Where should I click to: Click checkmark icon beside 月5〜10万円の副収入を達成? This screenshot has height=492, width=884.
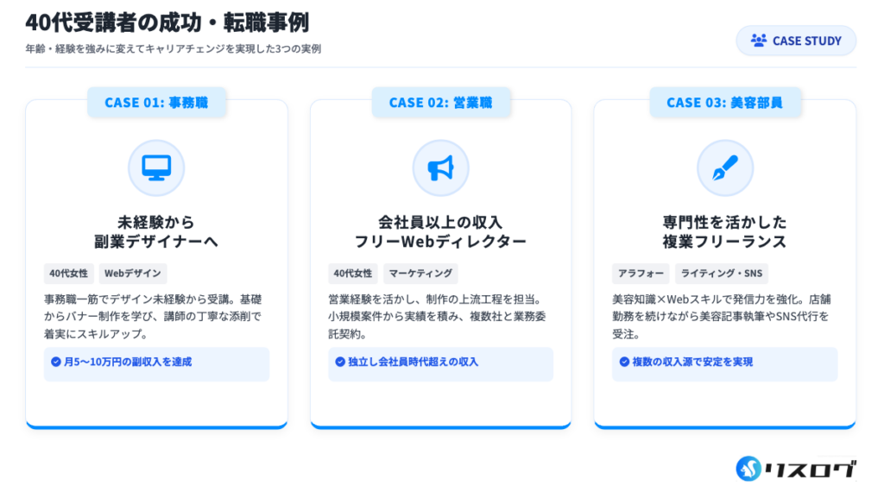tap(56, 362)
